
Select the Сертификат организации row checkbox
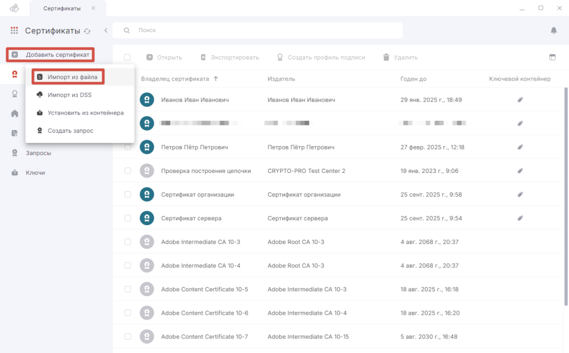click(x=128, y=195)
